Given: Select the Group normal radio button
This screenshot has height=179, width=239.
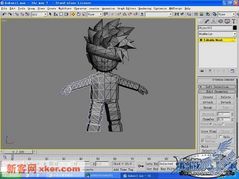Looking at the screenshot, I should [x=211, y=124].
